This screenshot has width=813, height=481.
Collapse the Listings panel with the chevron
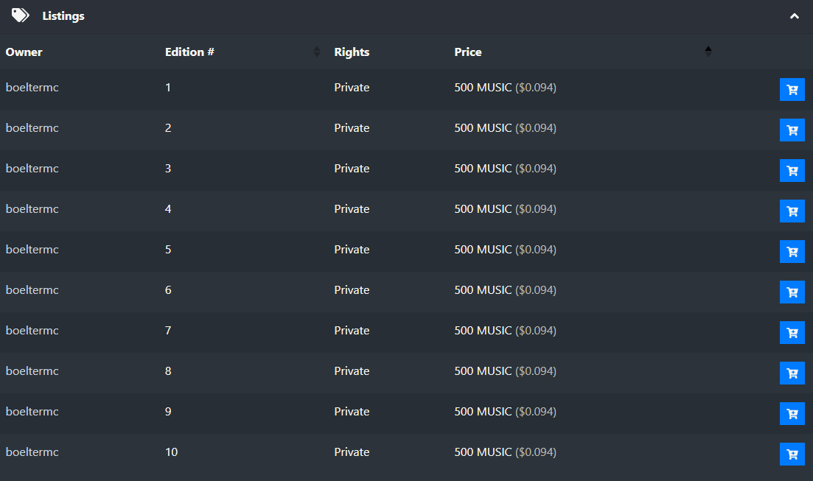[794, 16]
